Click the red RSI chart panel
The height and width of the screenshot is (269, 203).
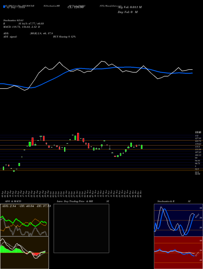[x=178, y=253]
